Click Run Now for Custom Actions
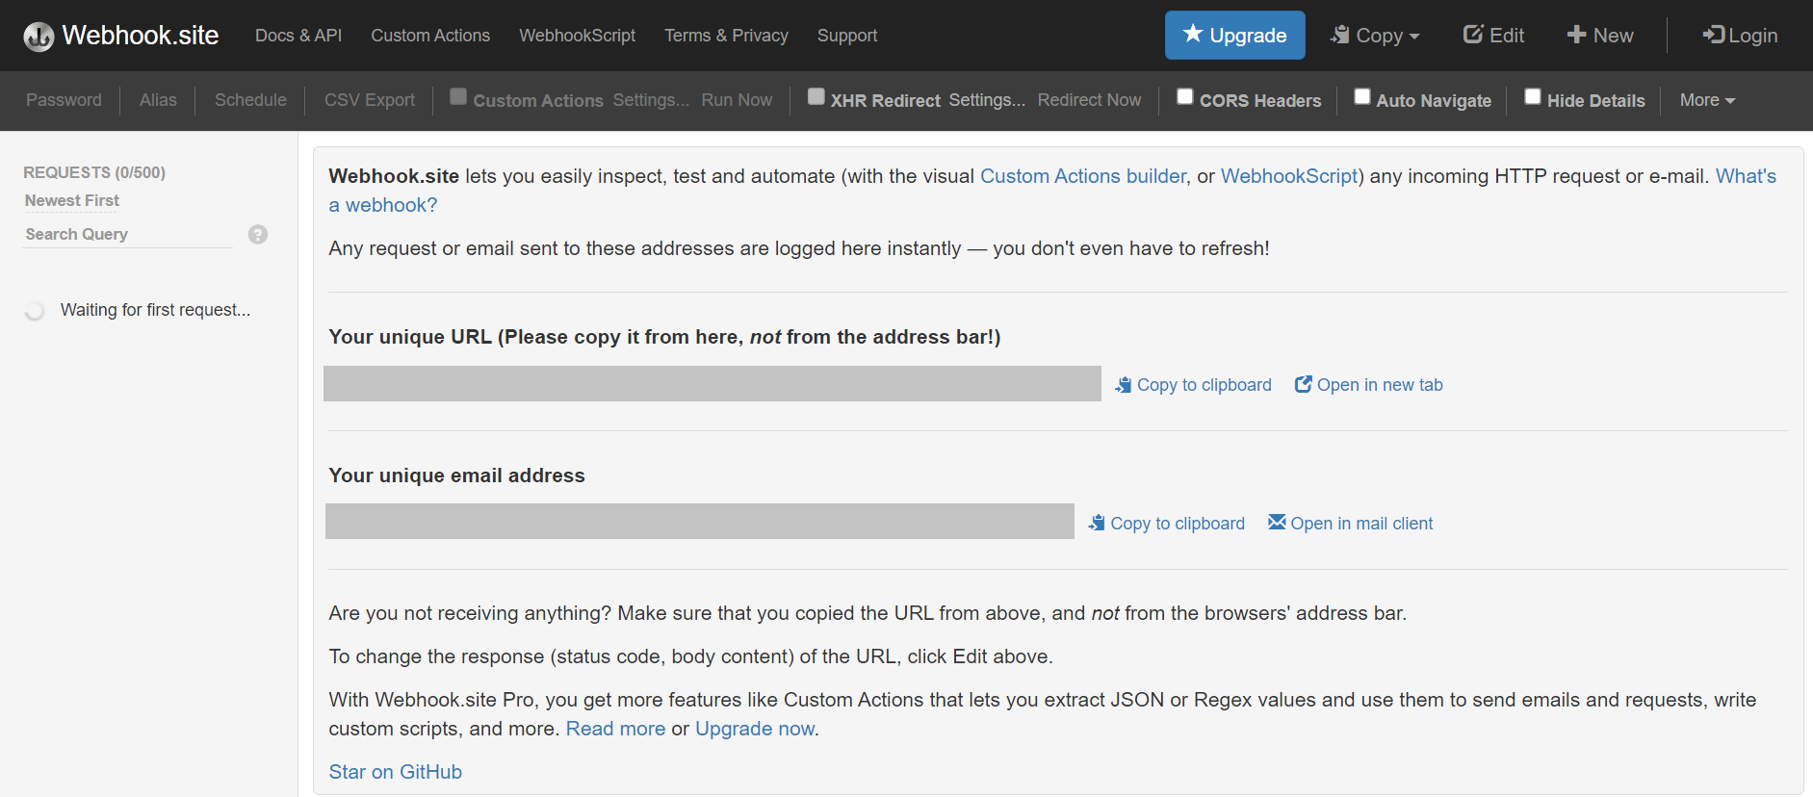The image size is (1813, 797). click(x=737, y=100)
